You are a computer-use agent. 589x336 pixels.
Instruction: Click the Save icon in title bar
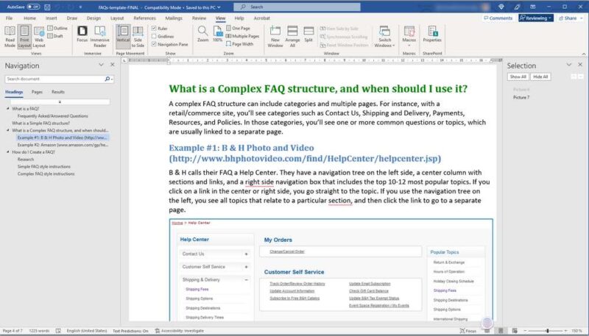pyautogui.click(x=47, y=7)
